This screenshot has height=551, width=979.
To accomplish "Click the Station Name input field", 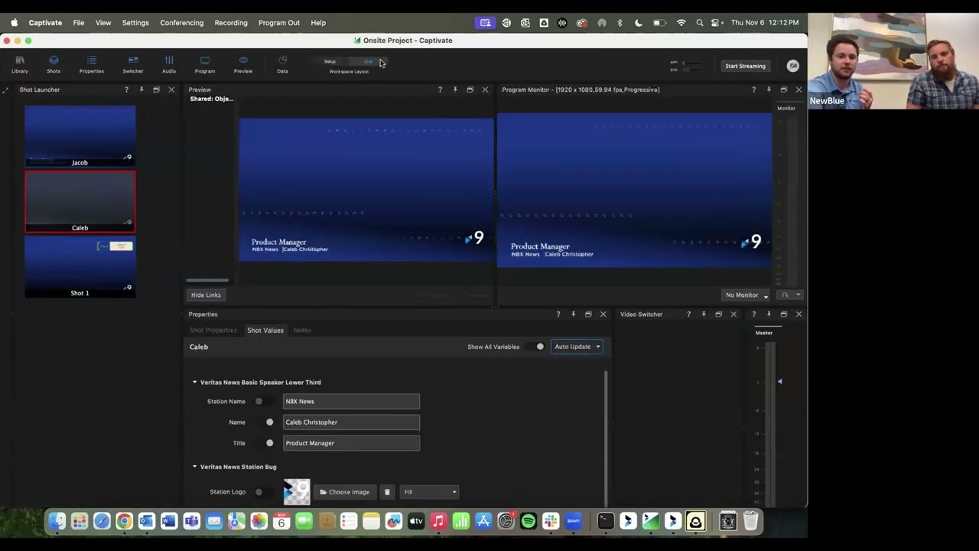I will tap(351, 401).
